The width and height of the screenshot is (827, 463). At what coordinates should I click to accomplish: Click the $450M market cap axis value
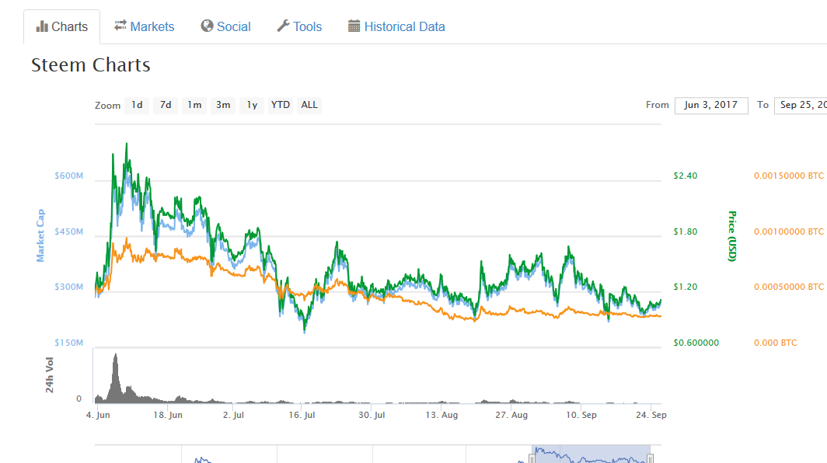tap(68, 231)
